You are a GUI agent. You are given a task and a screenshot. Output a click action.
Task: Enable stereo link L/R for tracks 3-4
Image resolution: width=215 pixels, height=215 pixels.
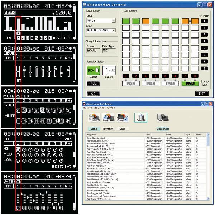click(x=150, y=83)
